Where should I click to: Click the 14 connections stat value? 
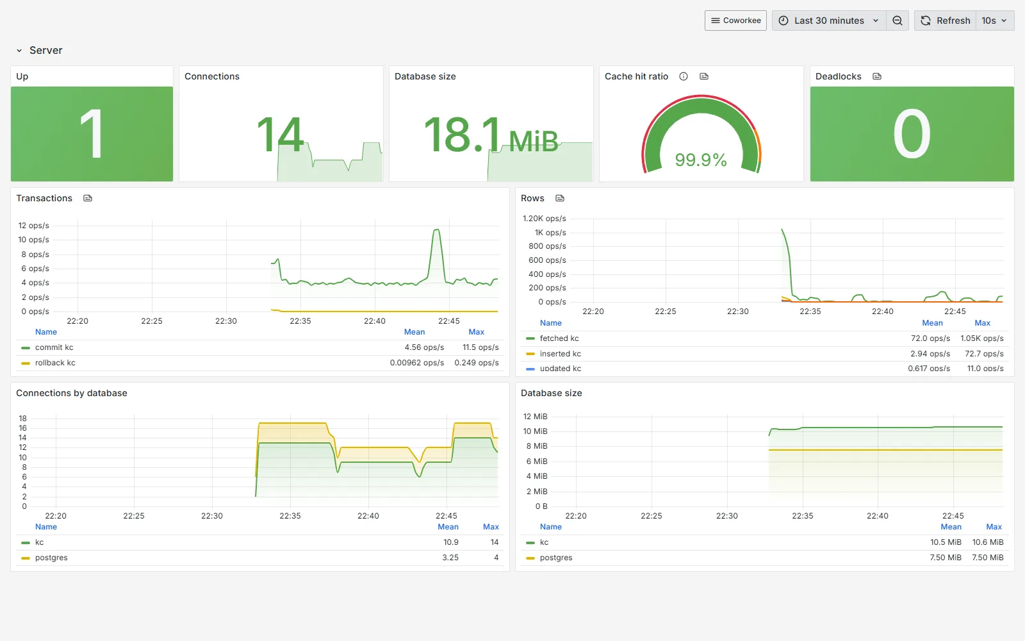tap(281, 135)
